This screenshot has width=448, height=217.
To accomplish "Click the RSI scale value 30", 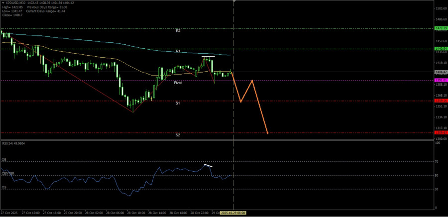I will pos(436,189).
